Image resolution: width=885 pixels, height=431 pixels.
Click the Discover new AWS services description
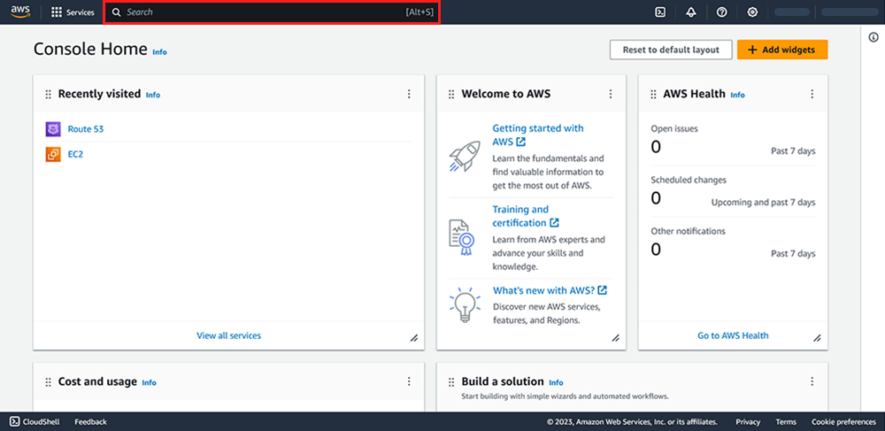point(546,313)
